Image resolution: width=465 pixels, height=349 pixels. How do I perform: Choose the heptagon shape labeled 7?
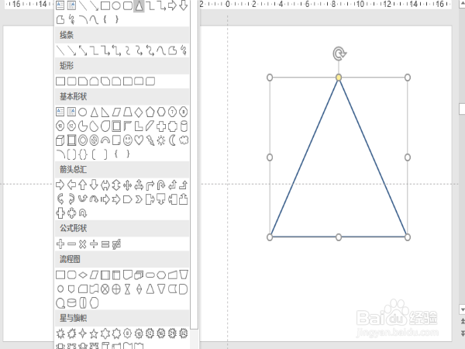[x=172, y=112]
